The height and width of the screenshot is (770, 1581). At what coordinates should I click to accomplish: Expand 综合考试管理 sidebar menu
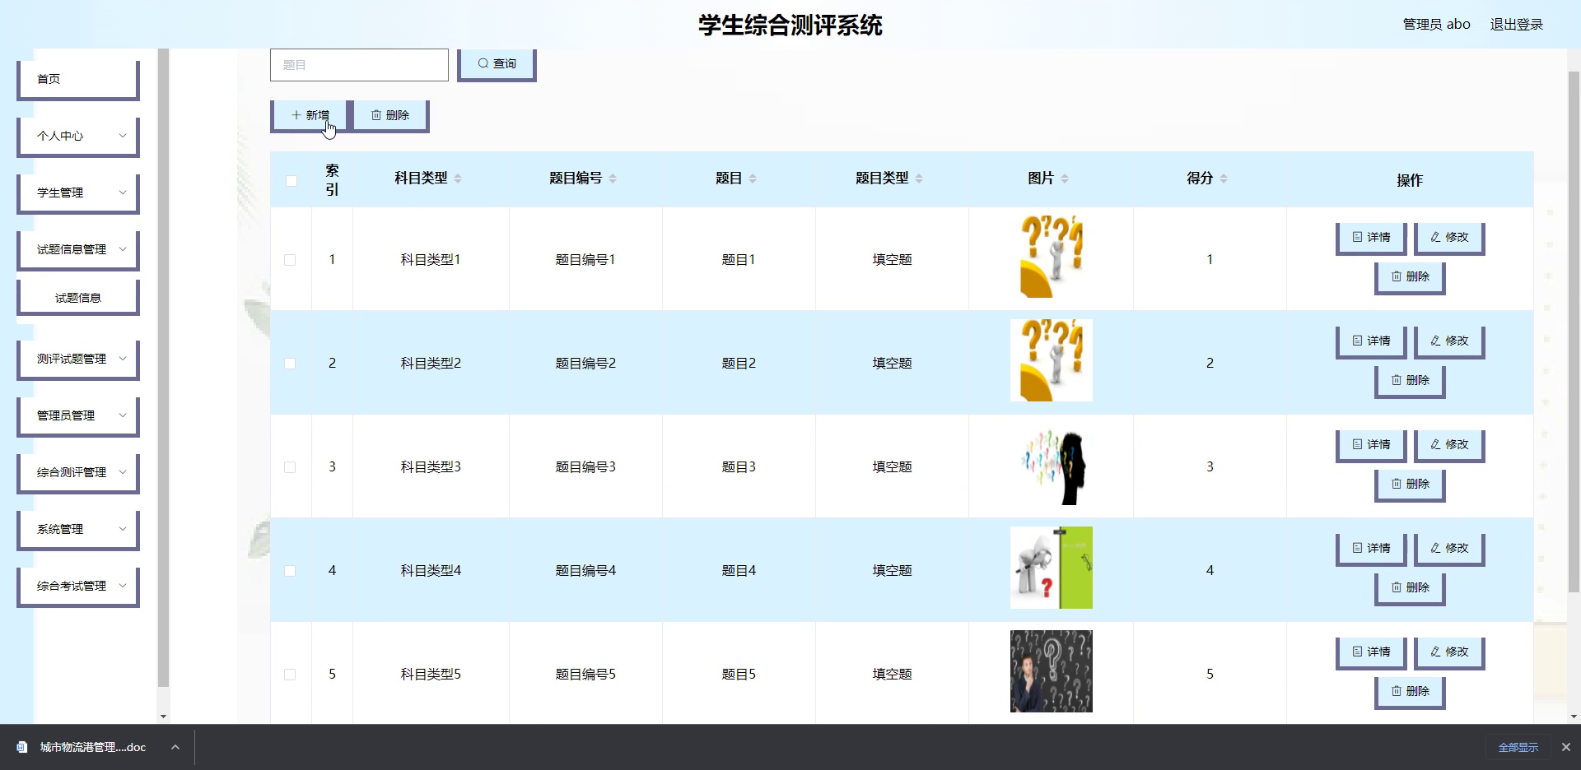[78, 586]
